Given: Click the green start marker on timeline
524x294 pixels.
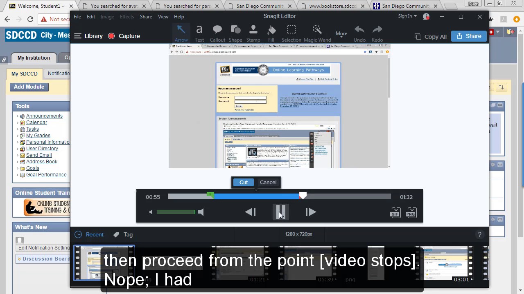Looking at the screenshot, I should pyautogui.click(x=210, y=195).
